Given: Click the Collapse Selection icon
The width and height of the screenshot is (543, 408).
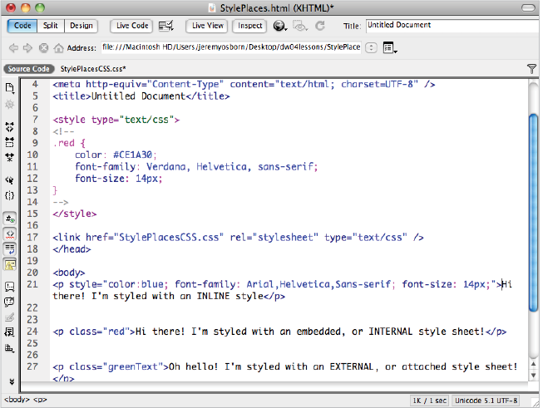Looking at the screenshot, I should tap(10, 142).
